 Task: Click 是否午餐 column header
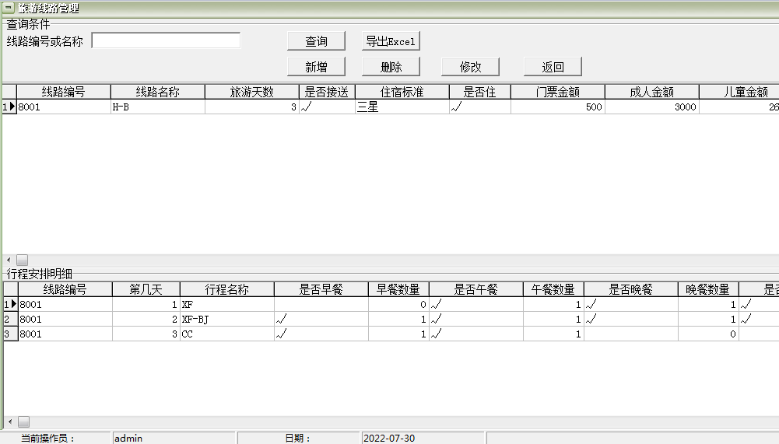(x=476, y=289)
